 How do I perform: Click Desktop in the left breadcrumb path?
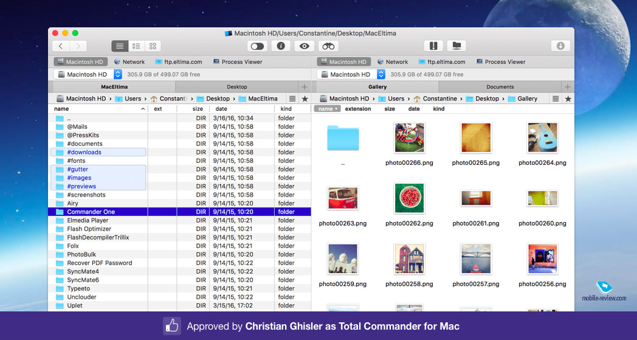213,99
